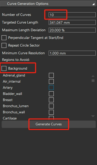Collapse the Curve Generation Options panel triangle
The image size is (97, 165).
tap(93, 4)
